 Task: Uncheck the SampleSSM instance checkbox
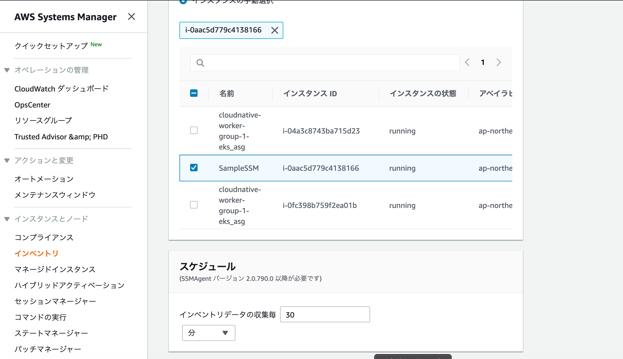pos(194,168)
